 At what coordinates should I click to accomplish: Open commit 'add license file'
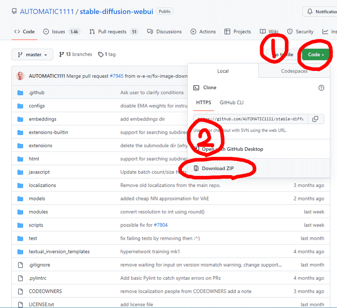(x=136, y=305)
